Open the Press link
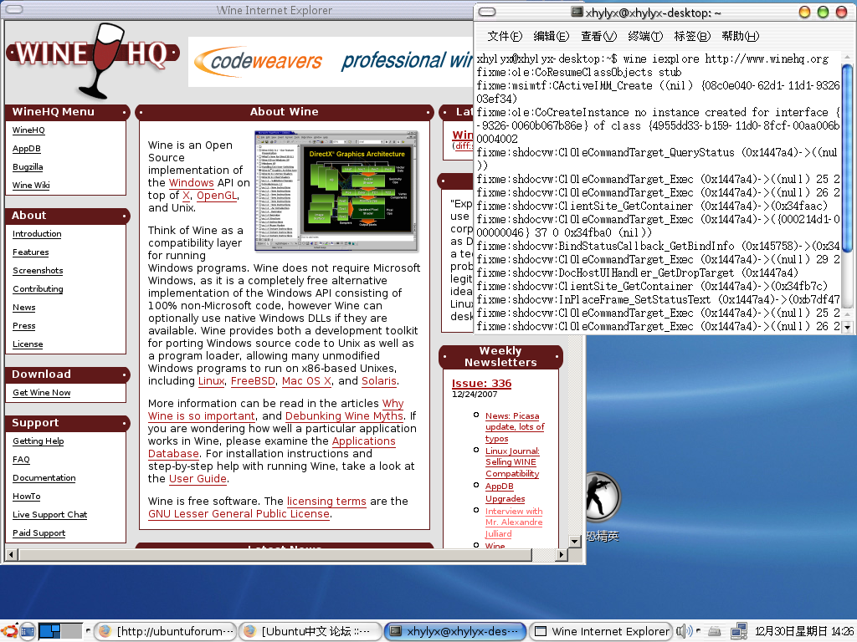857x642 pixels. pyautogui.click(x=23, y=326)
